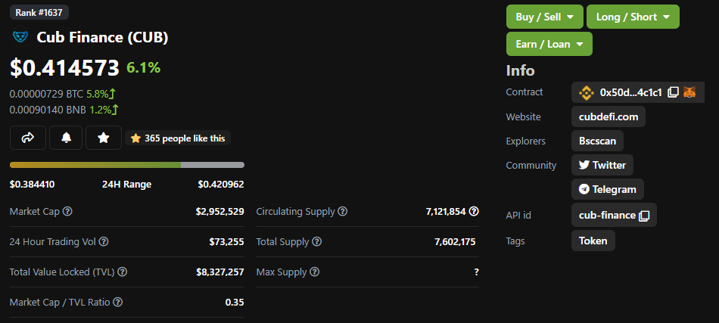719x323 pixels.
Task: Click the MetaMask fox icon
Action: tap(689, 92)
